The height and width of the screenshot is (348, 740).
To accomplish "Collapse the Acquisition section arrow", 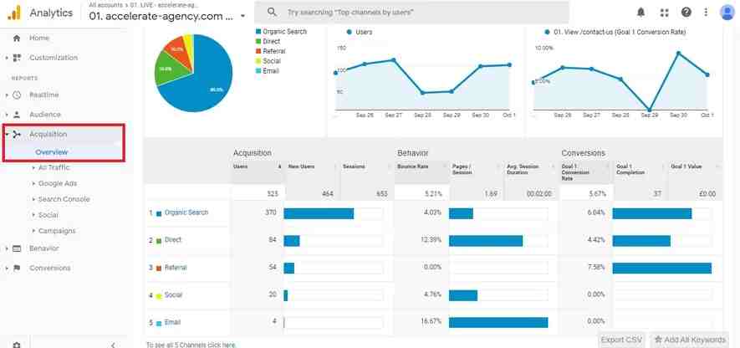I will tap(7, 135).
